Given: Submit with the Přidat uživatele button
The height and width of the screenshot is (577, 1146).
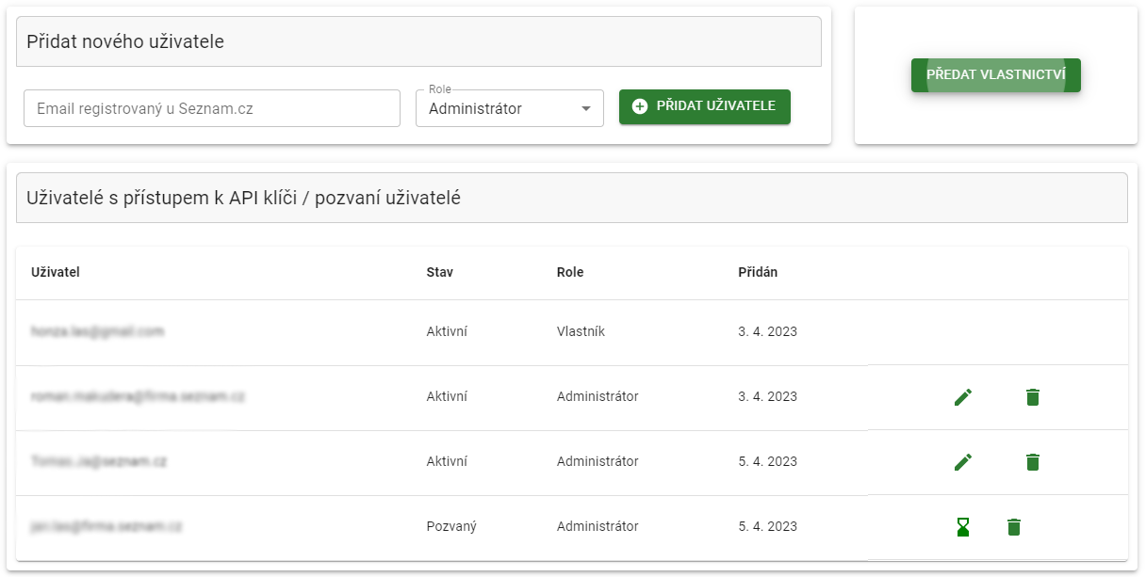Looking at the screenshot, I should pos(704,107).
